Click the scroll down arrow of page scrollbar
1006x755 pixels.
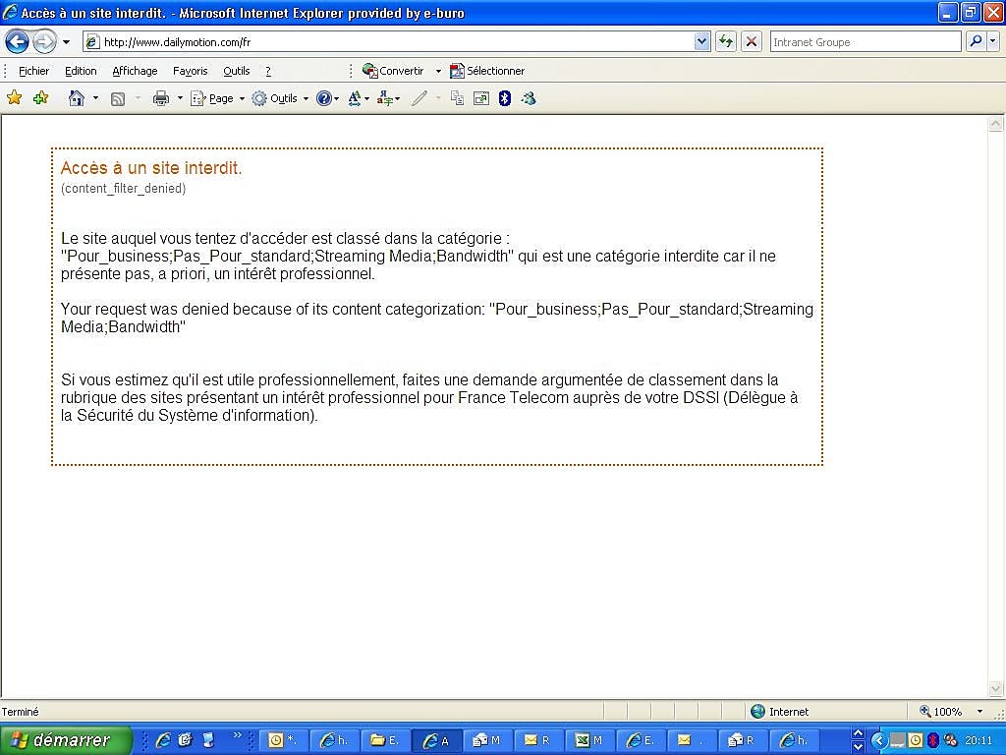pos(996,690)
